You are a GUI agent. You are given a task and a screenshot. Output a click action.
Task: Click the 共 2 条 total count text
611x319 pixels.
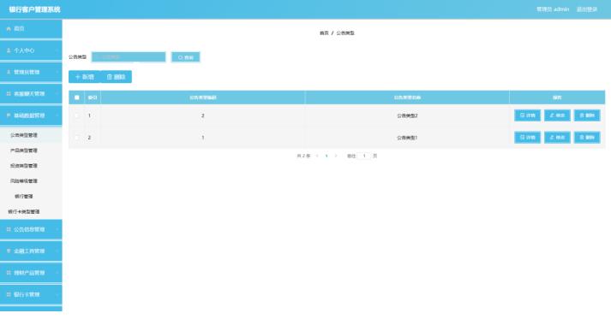click(303, 156)
